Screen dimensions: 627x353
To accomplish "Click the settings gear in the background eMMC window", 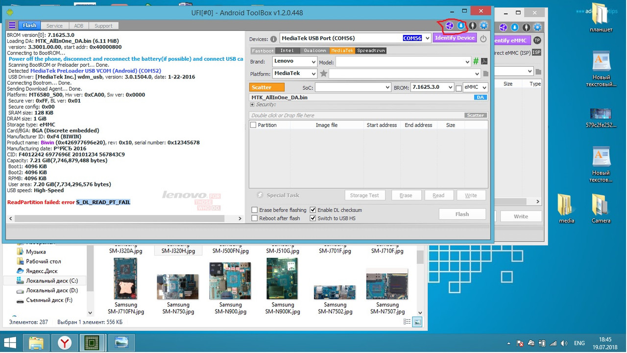I will (537, 27).
